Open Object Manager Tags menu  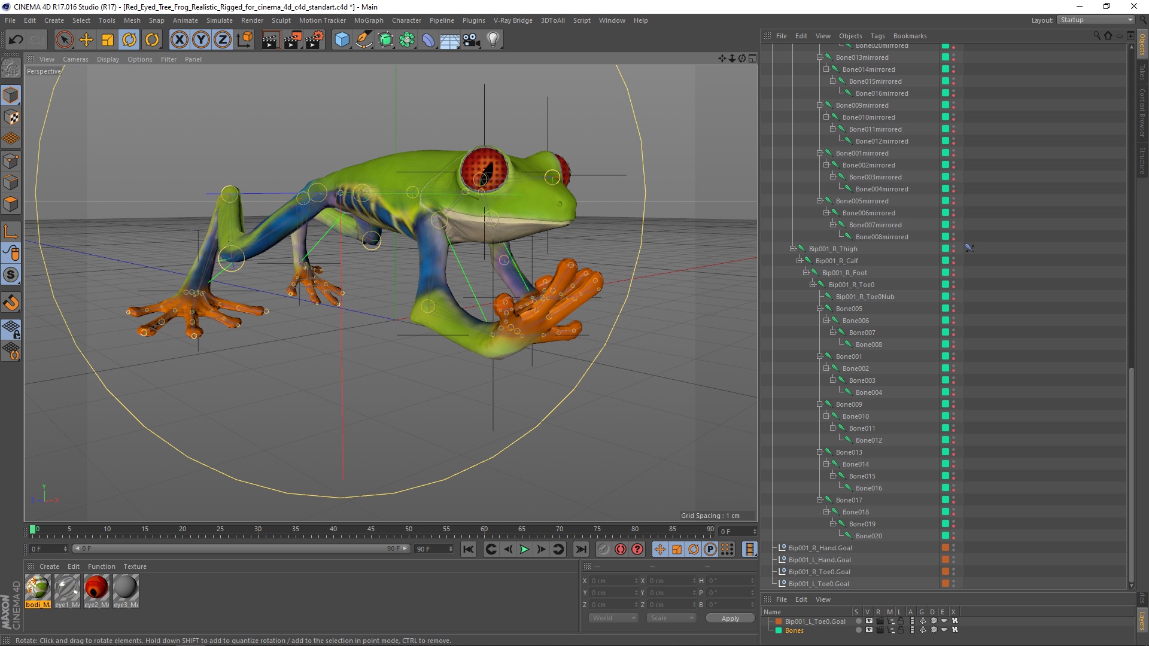click(x=877, y=36)
